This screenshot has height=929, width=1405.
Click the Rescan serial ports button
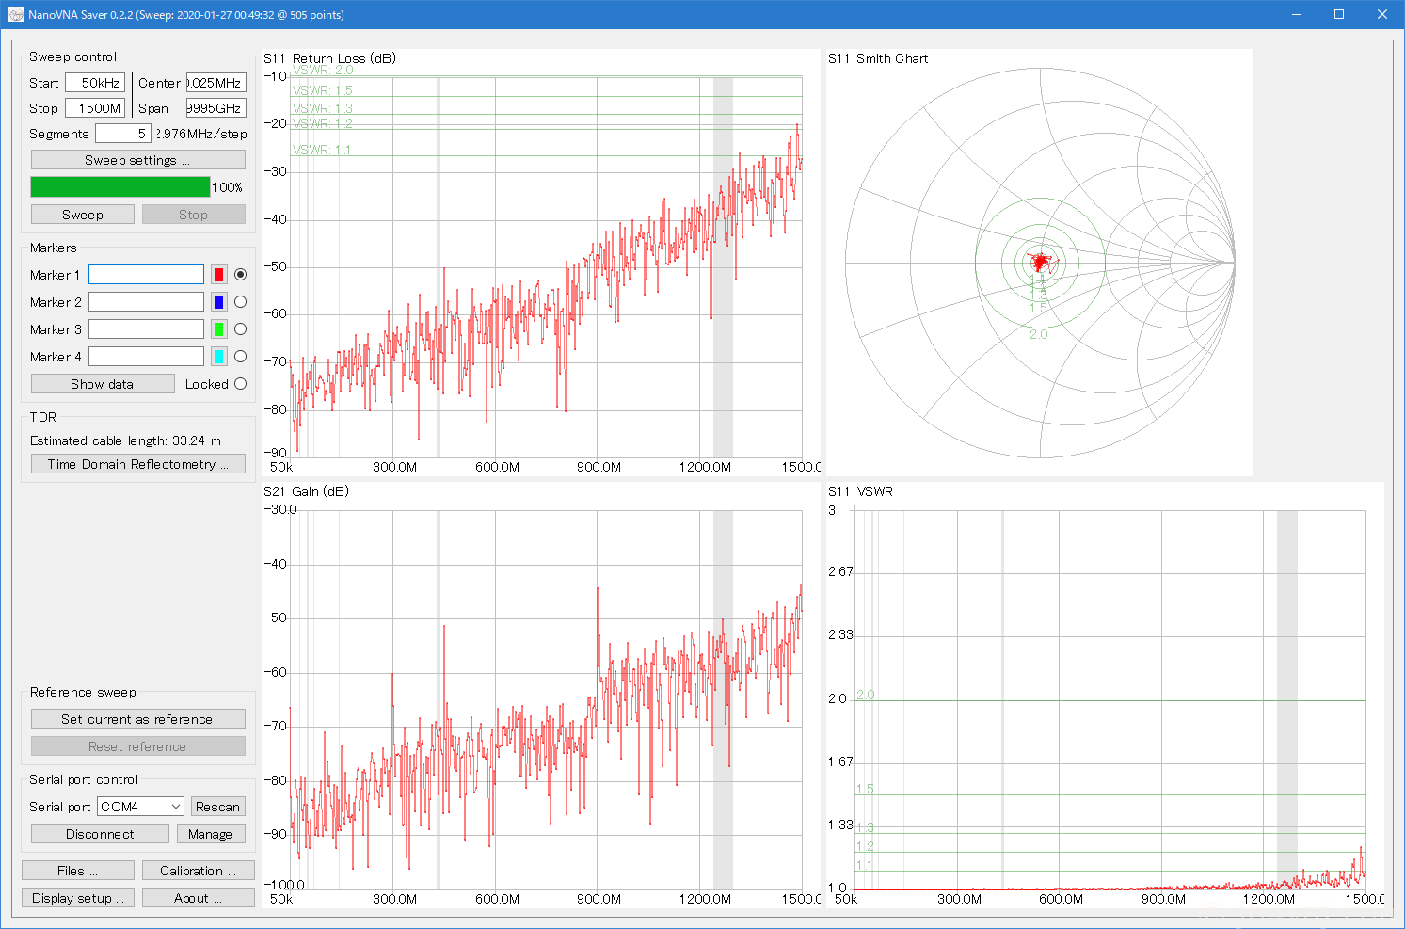click(218, 807)
